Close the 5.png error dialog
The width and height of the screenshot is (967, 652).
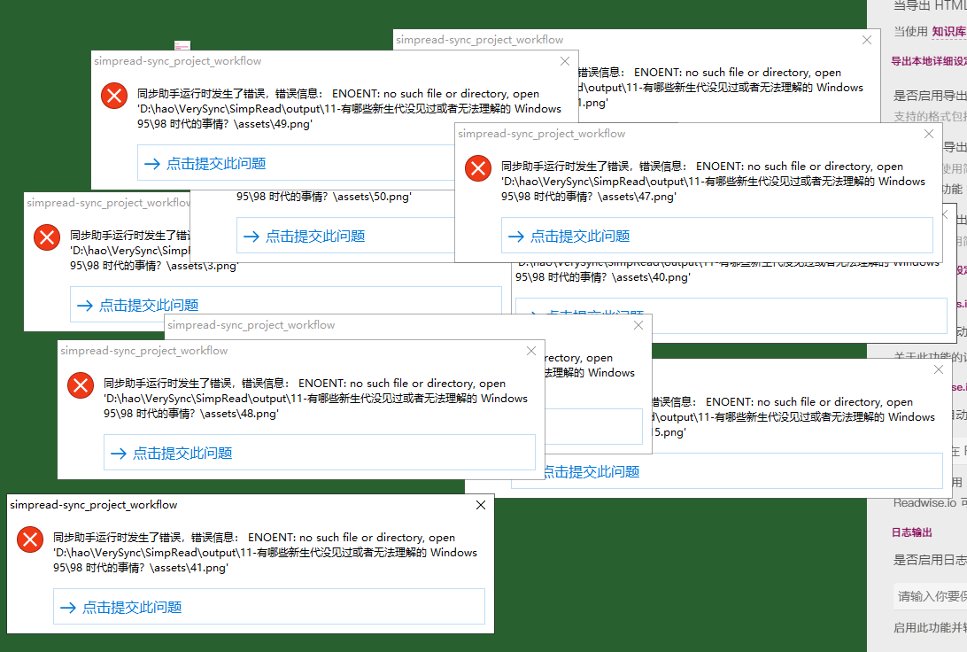point(938,369)
